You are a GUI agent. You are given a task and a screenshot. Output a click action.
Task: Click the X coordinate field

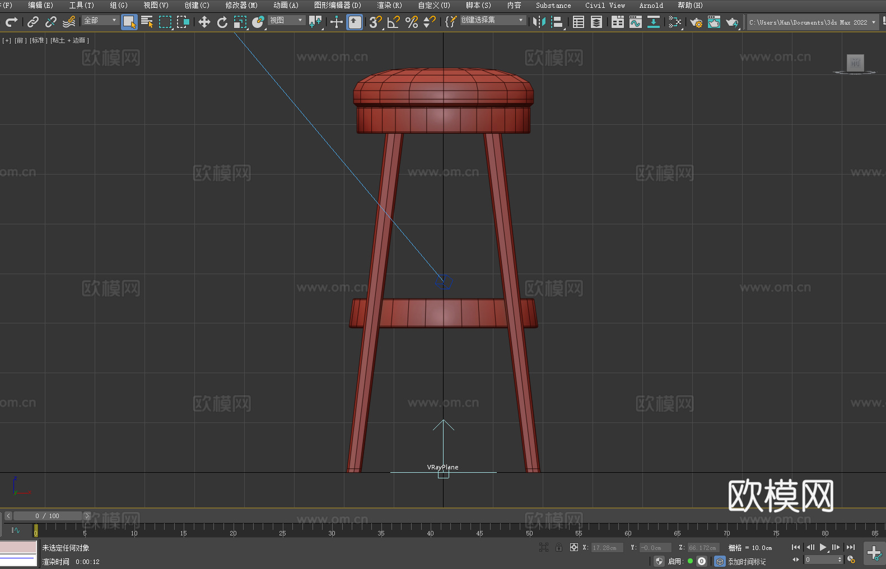click(607, 548)
